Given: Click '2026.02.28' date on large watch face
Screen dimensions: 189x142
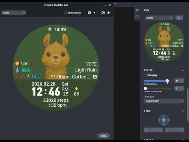Looking at the screenshot, I should (44, 84).
